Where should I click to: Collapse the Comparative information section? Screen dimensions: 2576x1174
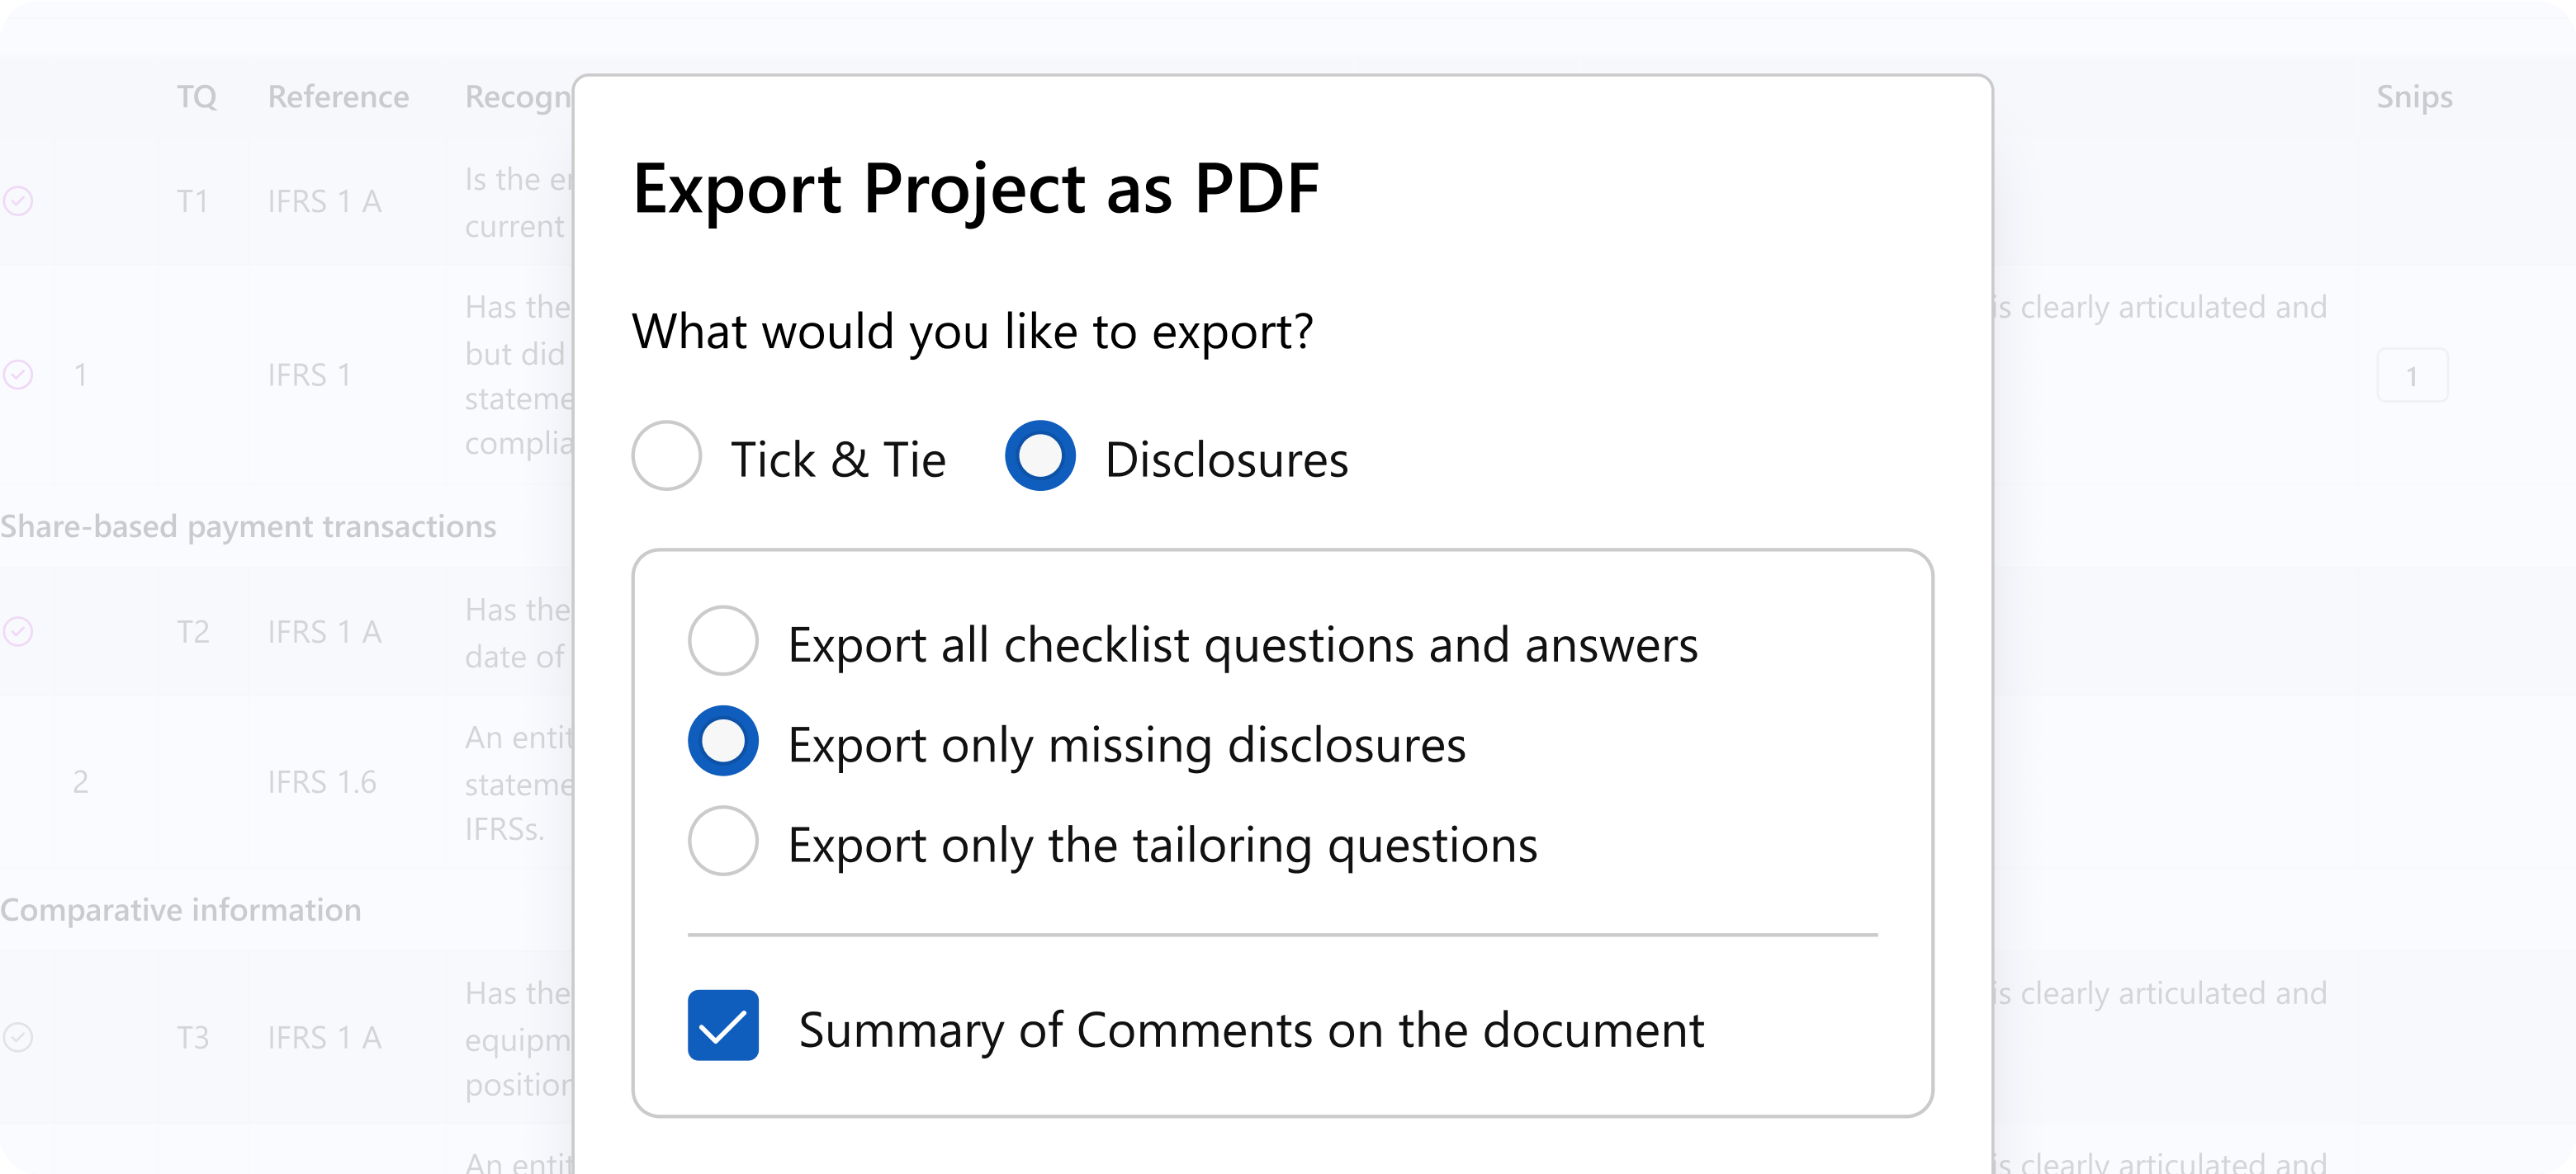click(181, 910)
